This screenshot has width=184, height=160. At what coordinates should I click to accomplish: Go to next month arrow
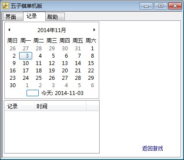tap(94, 30)
